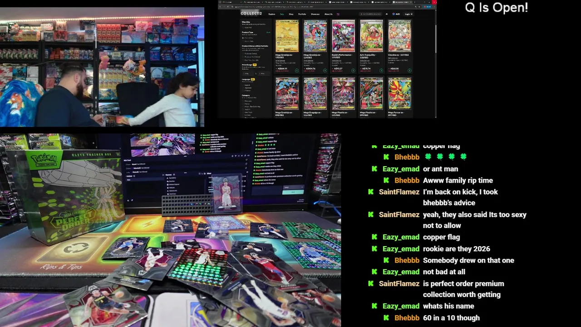Check the Japanese language filter
581x327 pixels.
coord(243,88)
